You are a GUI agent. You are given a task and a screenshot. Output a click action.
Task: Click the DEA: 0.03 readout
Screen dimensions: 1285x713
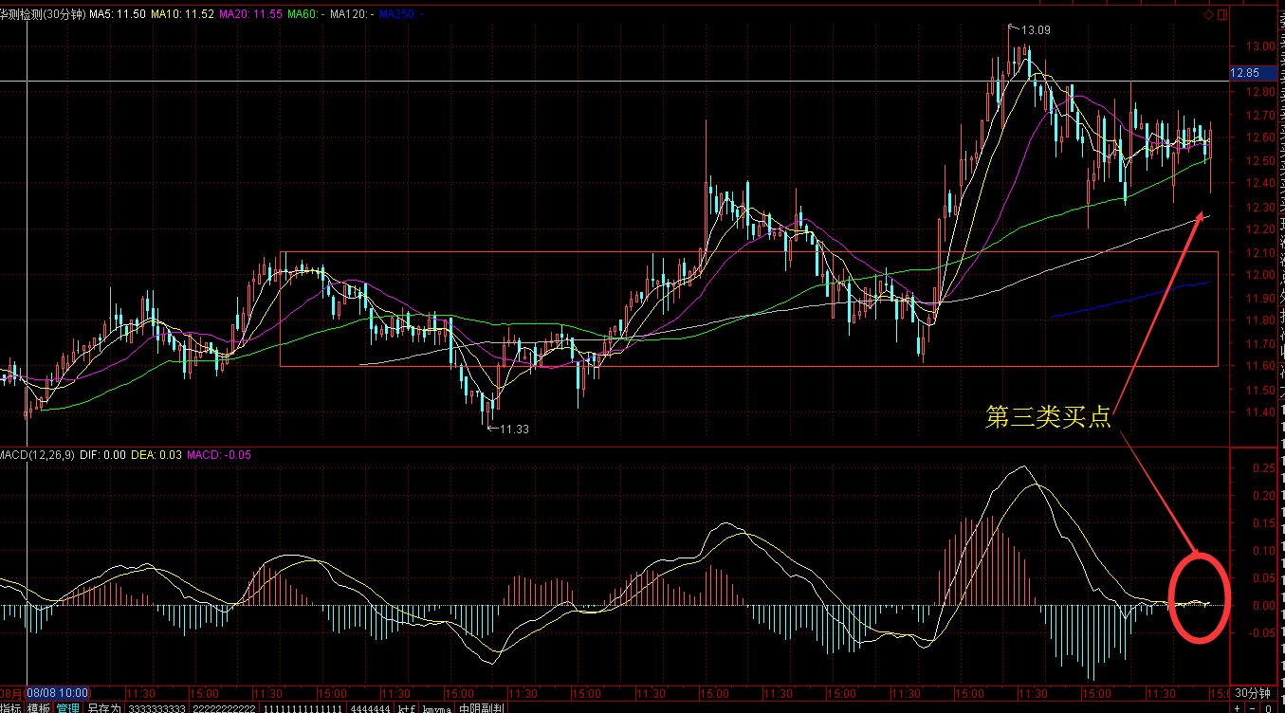click(x=156, y=456)
